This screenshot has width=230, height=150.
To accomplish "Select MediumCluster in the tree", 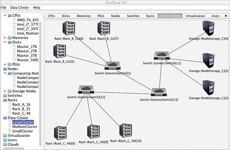I will [25, 127].
